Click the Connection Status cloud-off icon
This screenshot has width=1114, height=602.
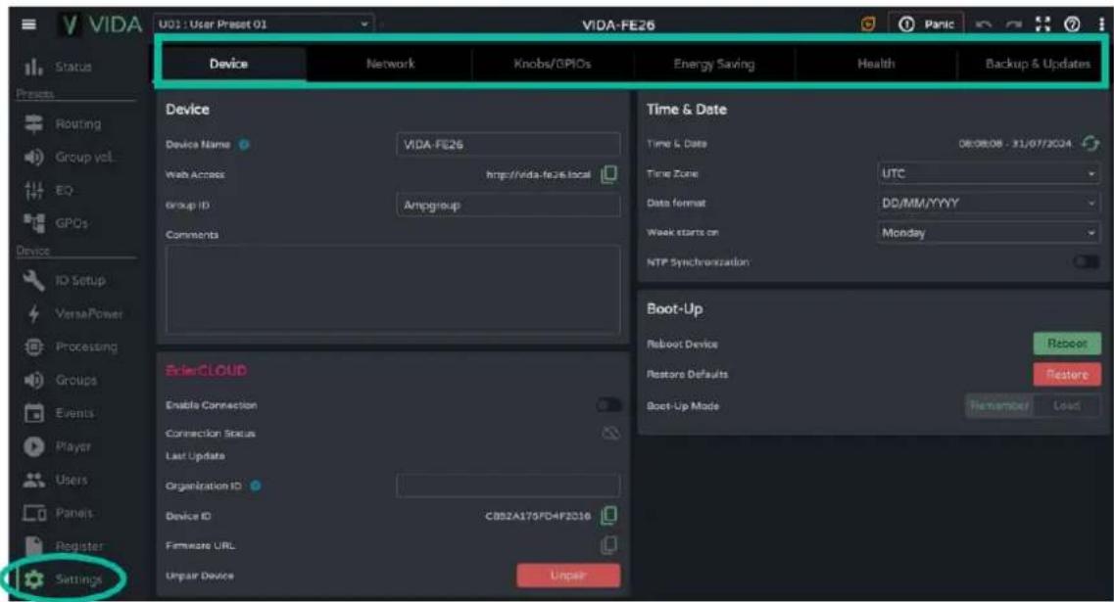click(x=610, y=433)
